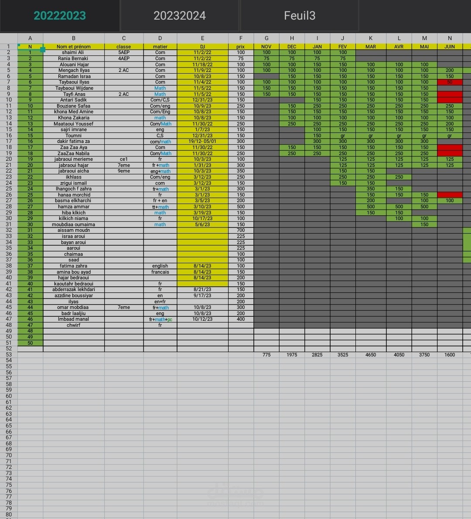Viewport: 471px width, 519px height.
Task: Click the '5AEP' classe cell
Action: pyautogui.click(x=124, y=52)
